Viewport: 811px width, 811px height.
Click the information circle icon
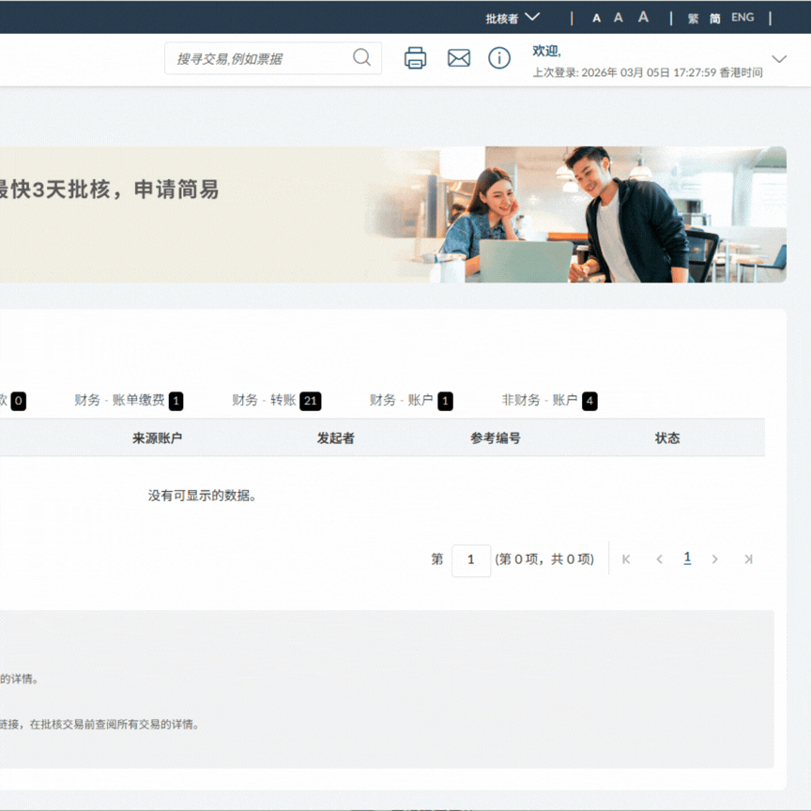(499, 58)
